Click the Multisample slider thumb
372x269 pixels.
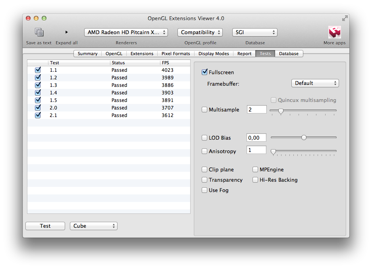point(281,111)
